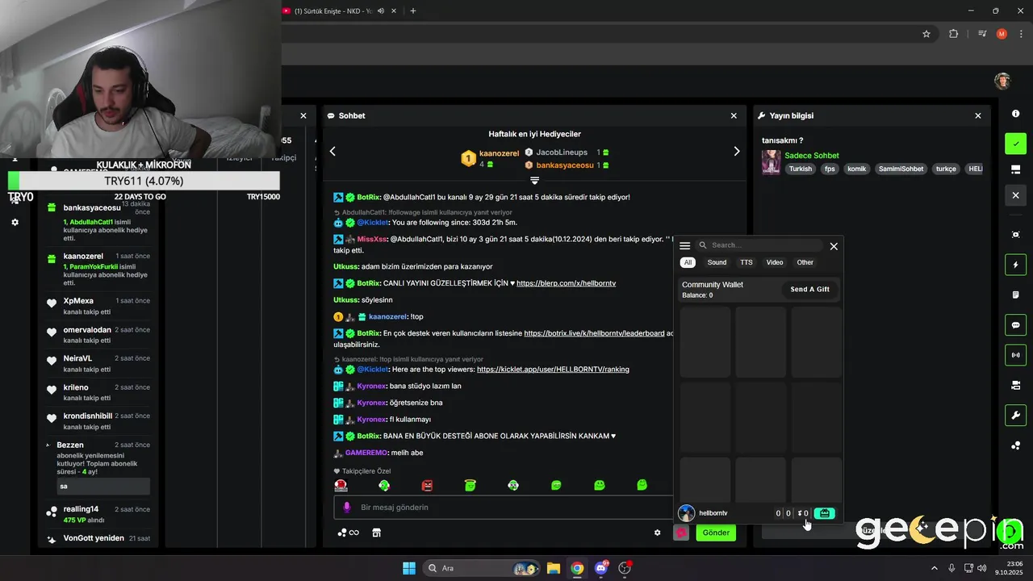Open the notes document sidebar icon
The height and width of the screenshot is (581, 1033).
pos(1015,295)
